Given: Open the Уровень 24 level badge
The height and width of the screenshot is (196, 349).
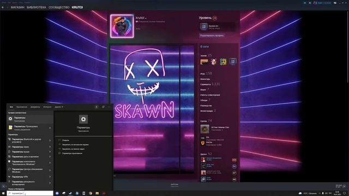Looking at the screenshot, I should pyautogui.click(x=214, y=18).
